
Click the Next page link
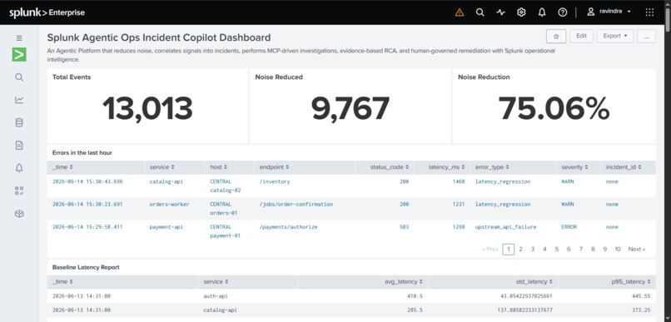point(636,250)
